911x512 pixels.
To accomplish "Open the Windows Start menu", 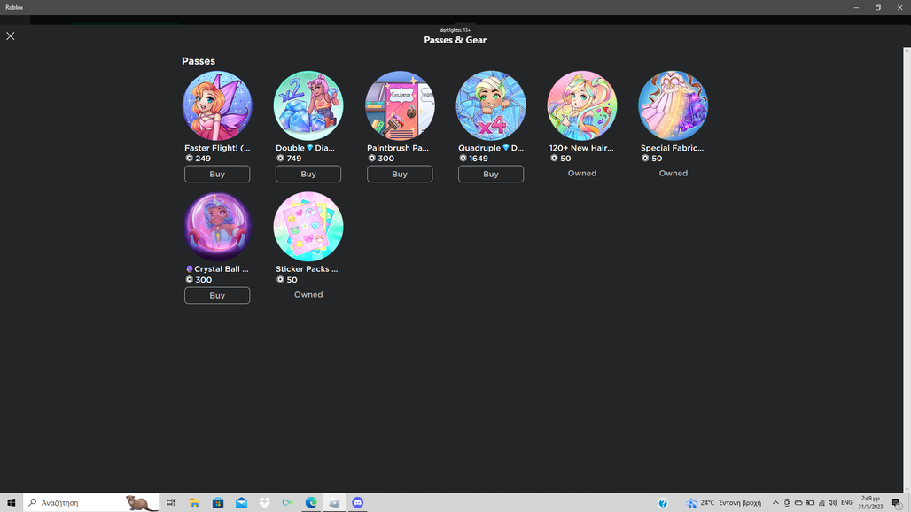I will (11, 503).
